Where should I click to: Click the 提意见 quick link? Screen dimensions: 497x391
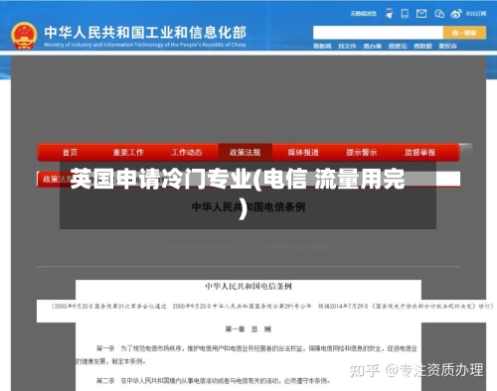(398, 46)
